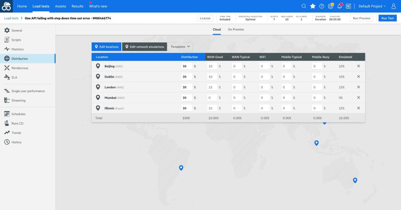Expand the Templates dropdown

coord(180,47)
